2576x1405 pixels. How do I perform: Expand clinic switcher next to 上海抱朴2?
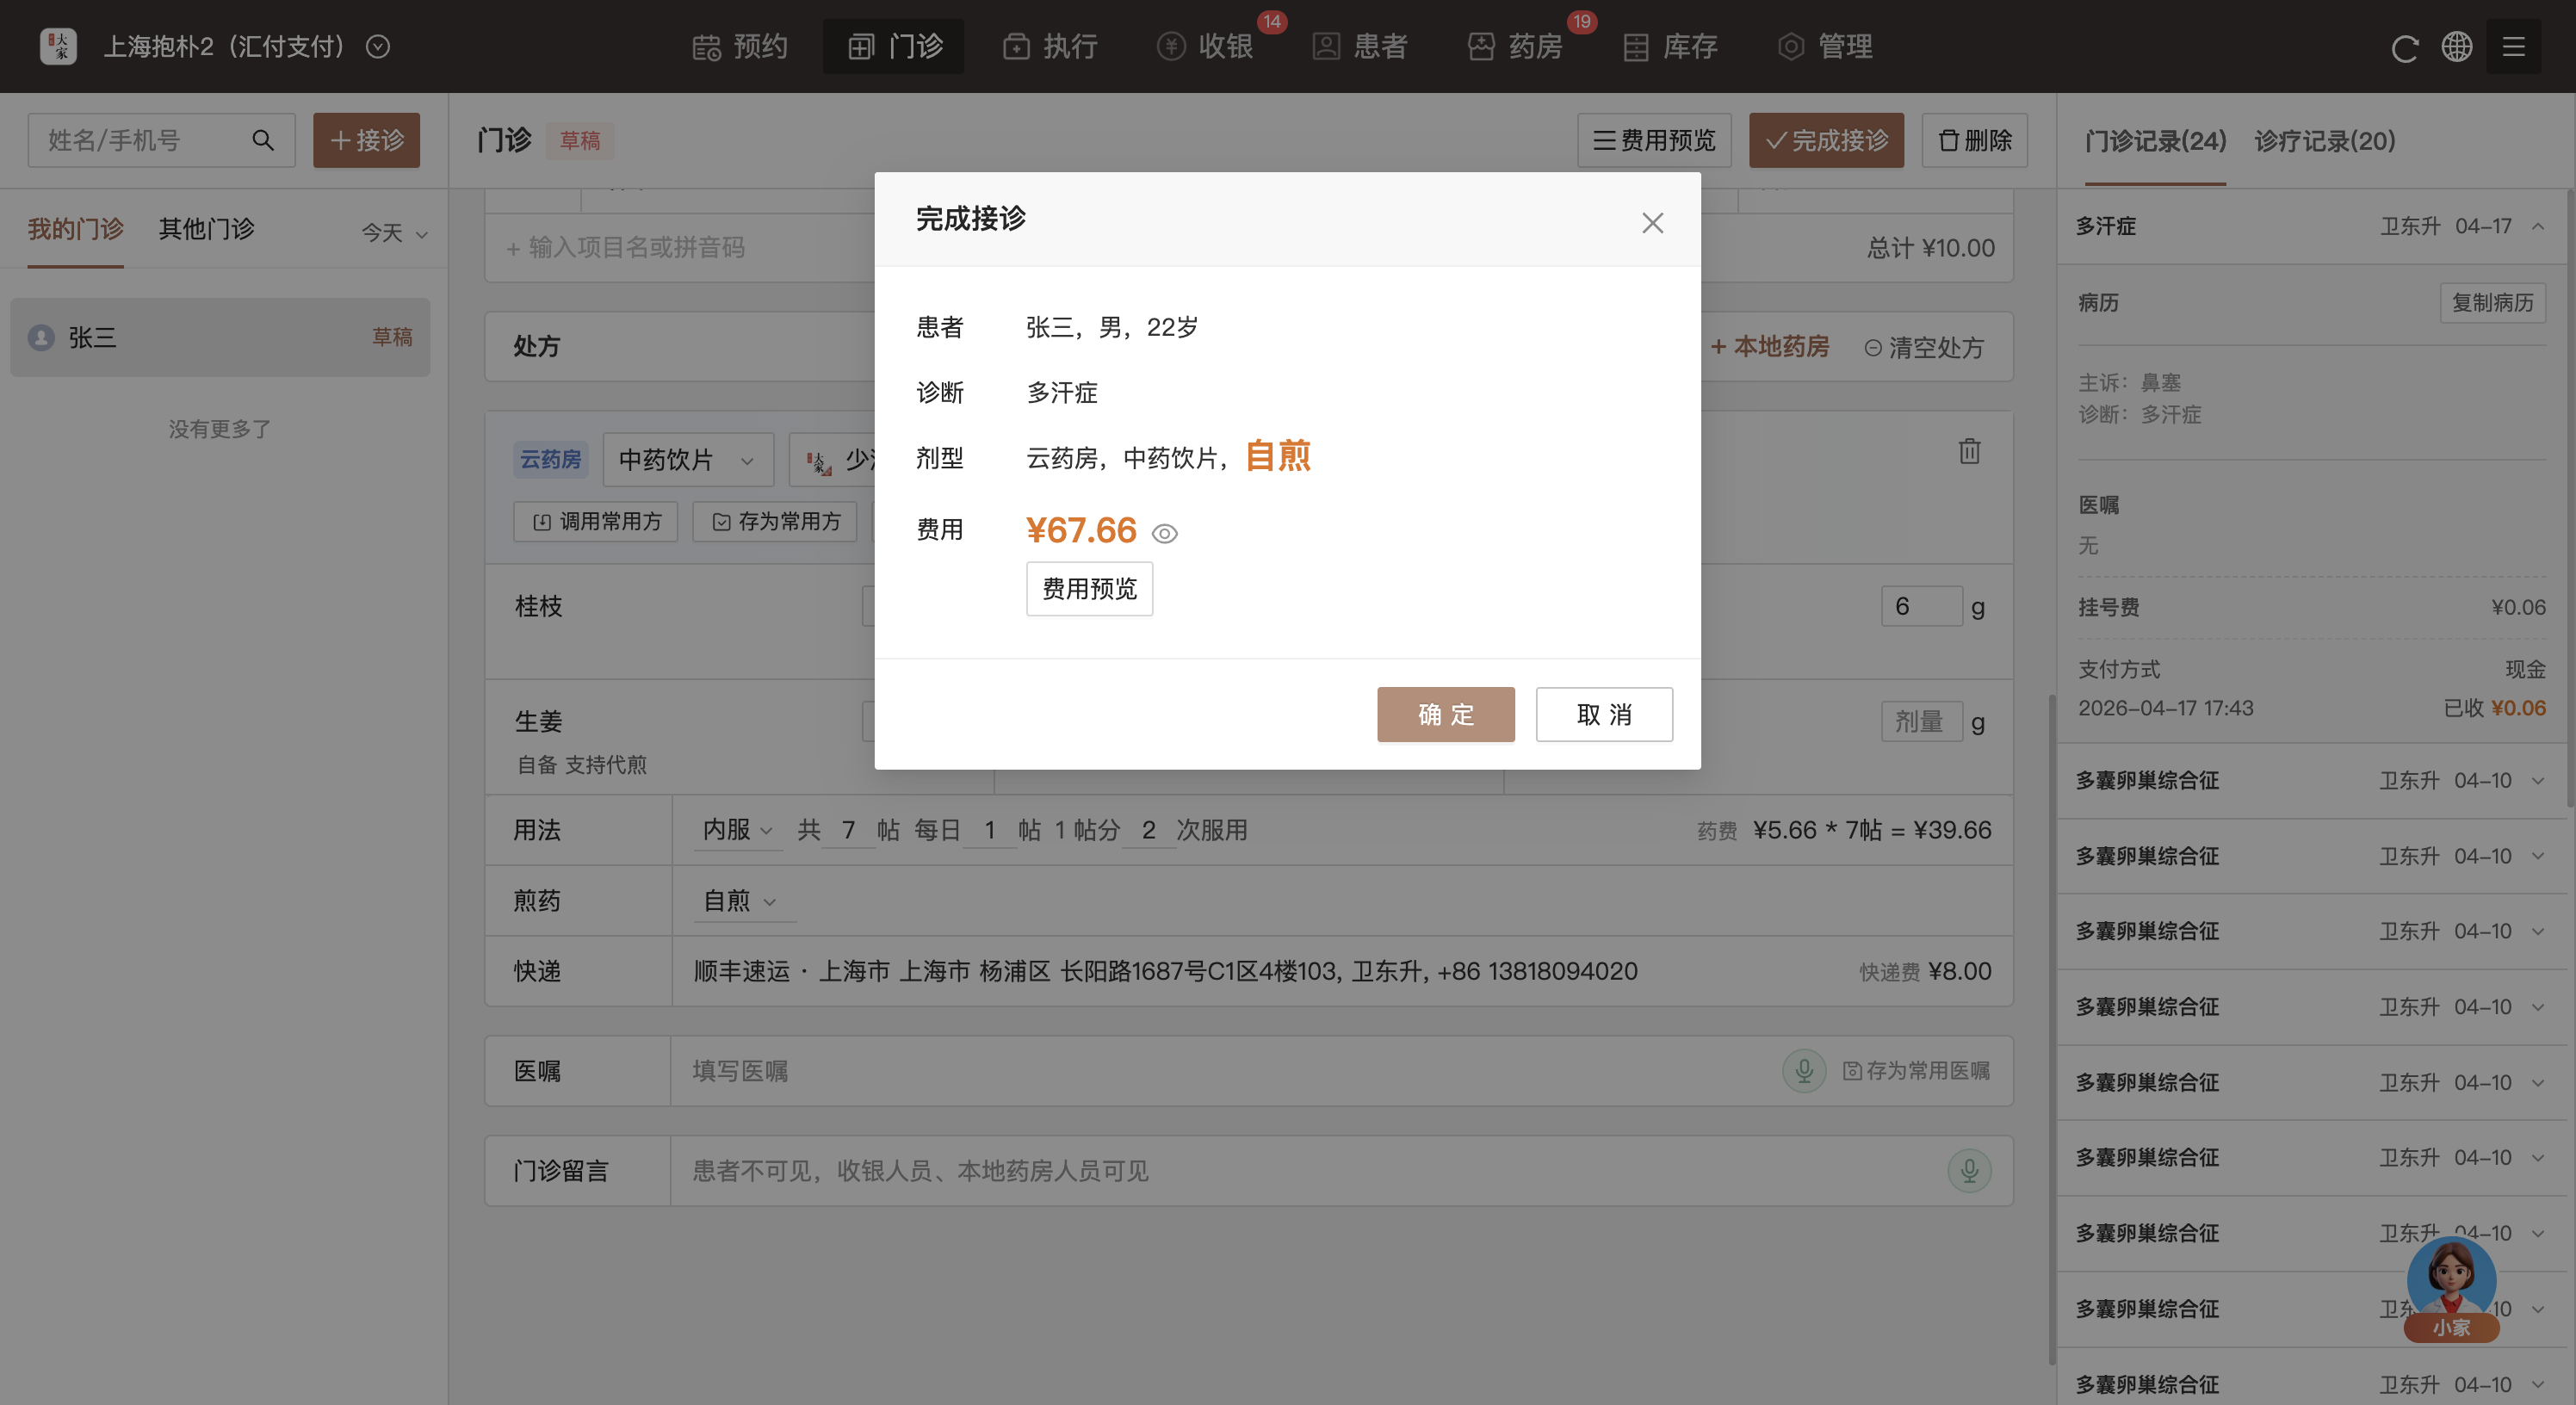[x=378, y=47]
